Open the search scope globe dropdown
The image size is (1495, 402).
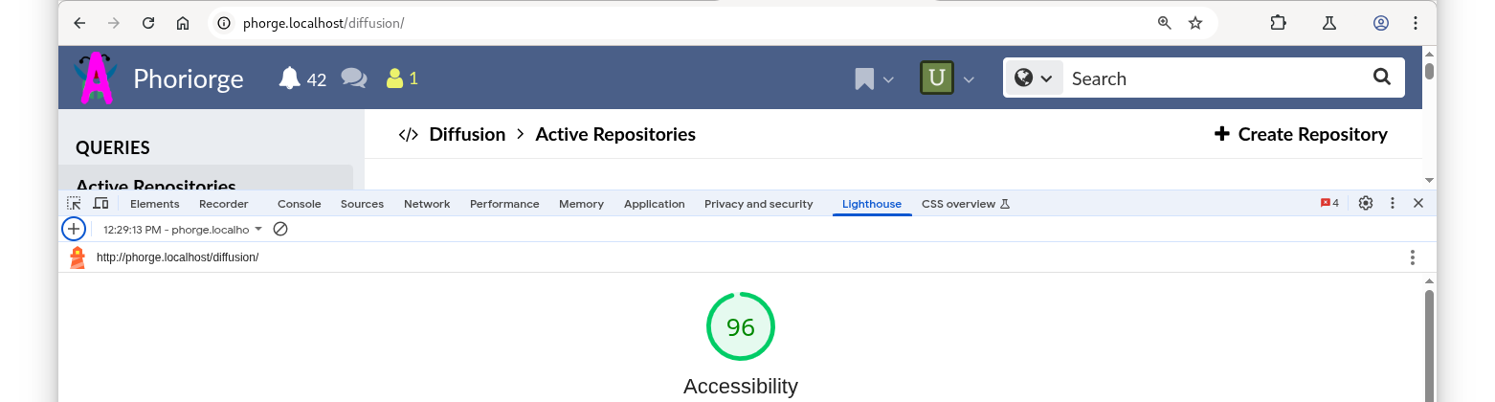pyautogui.click(x=1034, y=78)
